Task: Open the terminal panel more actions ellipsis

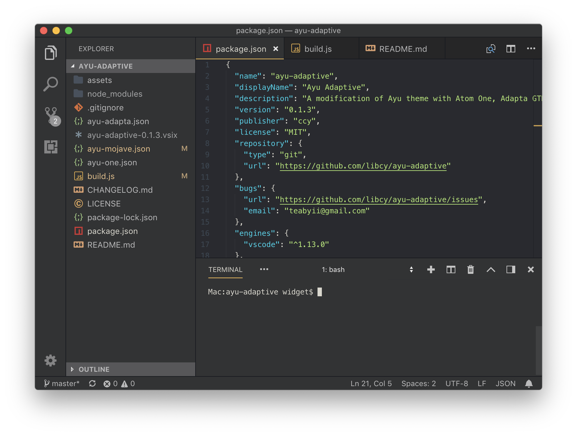Action: tap(264, 269)
